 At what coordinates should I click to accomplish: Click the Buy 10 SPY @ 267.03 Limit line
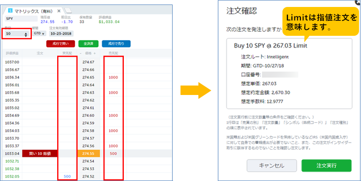271,46
